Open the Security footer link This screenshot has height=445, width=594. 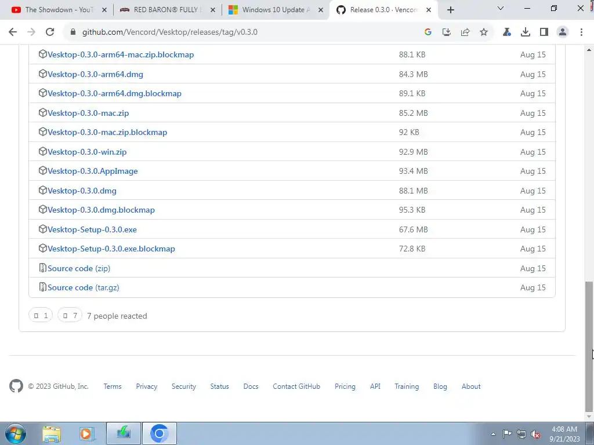pyautogui.click(x=184, y=386)
